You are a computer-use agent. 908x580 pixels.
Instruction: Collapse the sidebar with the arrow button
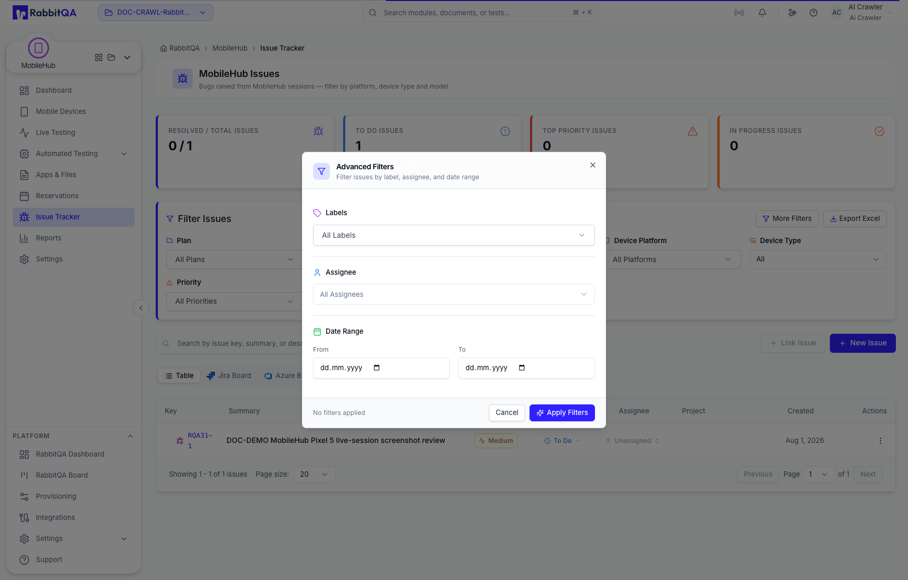pyautogui.click(x=140, y=308)
